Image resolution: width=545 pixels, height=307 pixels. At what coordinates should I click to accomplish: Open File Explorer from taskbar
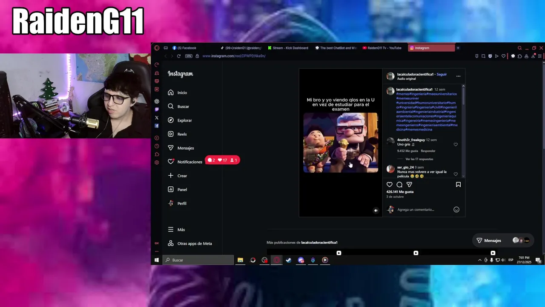pyautogui.click(x=240, y=260)
